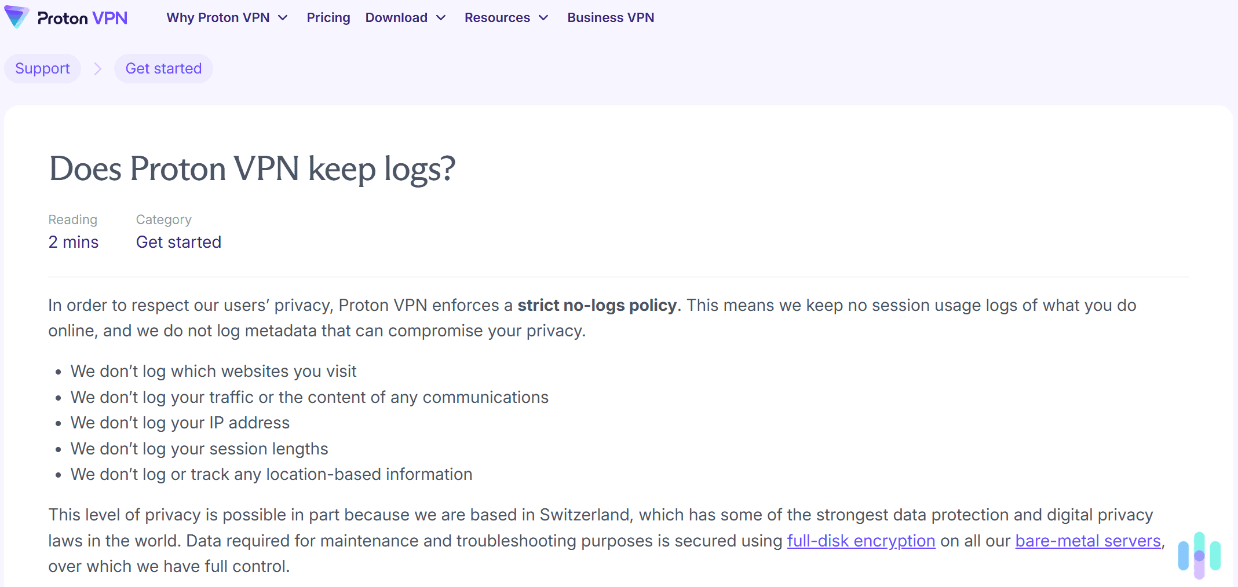Open the Pricing page from the navigation
Image resolution: width=1238 pixels, height=587 pixels.
tap(328, 18)
